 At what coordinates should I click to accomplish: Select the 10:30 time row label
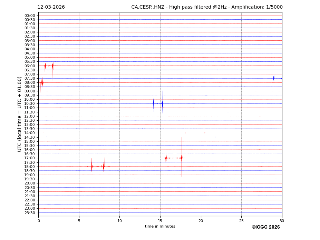(x=30, y=103)
